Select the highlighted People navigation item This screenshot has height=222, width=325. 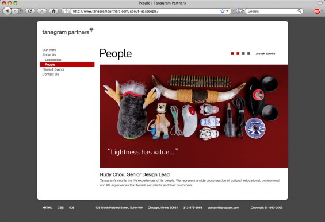tap(67, 64)
